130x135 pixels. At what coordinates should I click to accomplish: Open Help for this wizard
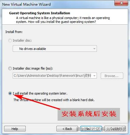coord(15,129)
